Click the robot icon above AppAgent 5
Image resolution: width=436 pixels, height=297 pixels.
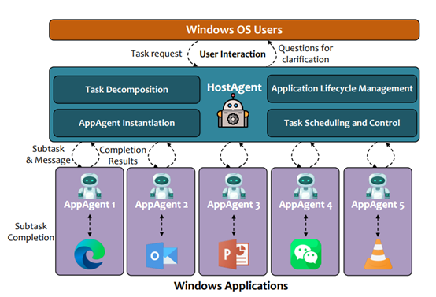pyautogui.click(x=378, y=186)
